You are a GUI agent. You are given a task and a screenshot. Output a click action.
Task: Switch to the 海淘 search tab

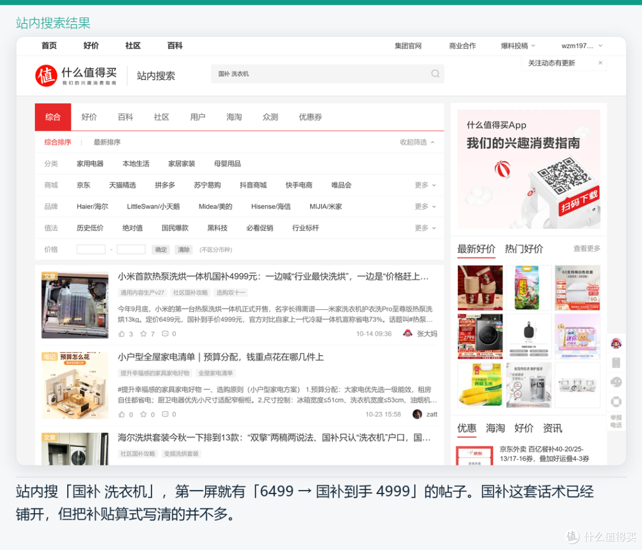(234, 117)
